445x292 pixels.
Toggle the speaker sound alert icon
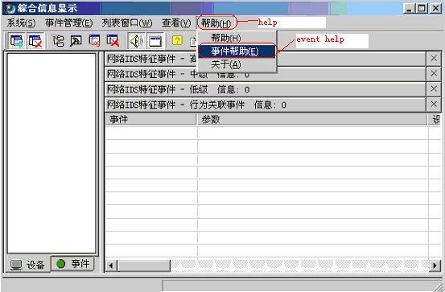click(137, 42)
